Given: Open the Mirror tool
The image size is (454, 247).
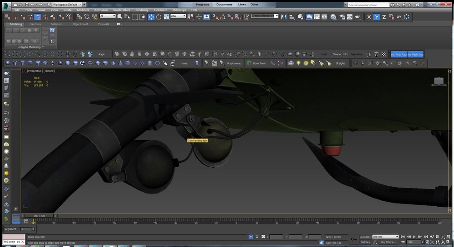Looking at the screenshot, I should (284, 17).
